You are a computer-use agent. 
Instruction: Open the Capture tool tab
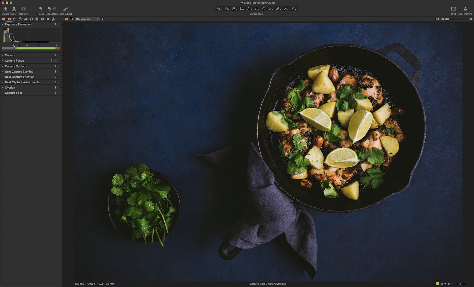click(x=9, y=19)
